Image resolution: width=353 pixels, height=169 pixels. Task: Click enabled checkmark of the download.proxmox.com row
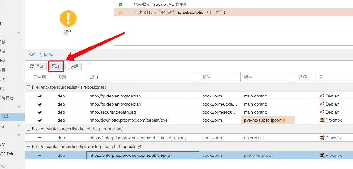(40, 120)
